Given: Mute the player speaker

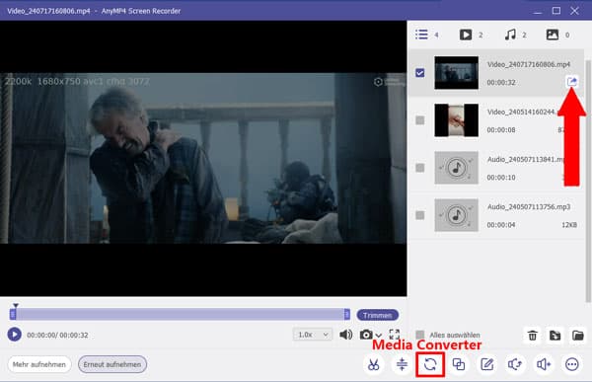Looking at the screenshot, I should tap(345, 335).
